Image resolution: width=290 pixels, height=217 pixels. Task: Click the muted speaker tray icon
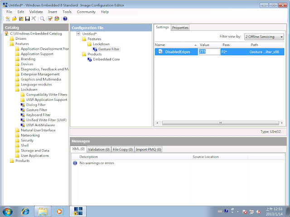(258, 212)
